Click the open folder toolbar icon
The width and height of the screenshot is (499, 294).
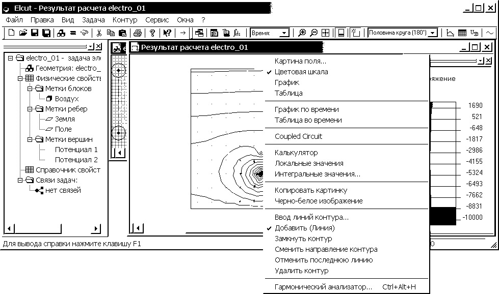[x=23, y=33]
